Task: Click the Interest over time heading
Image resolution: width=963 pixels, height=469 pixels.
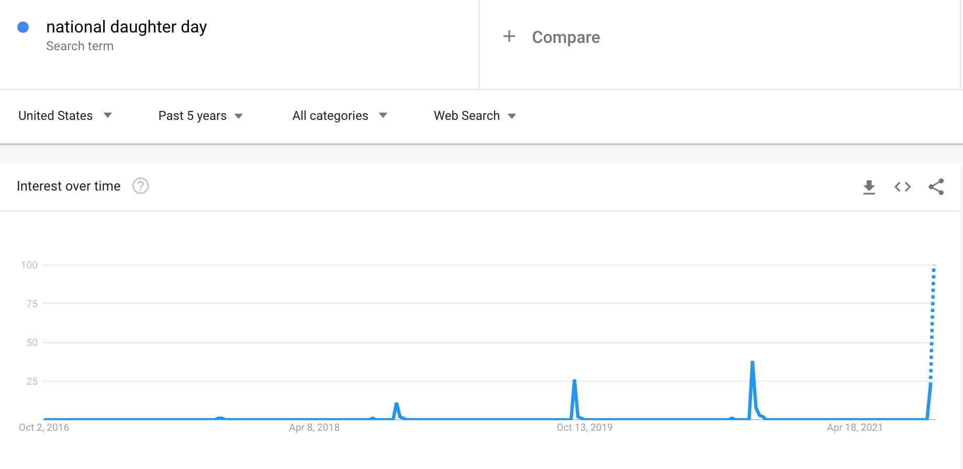Action: point(69,186)
